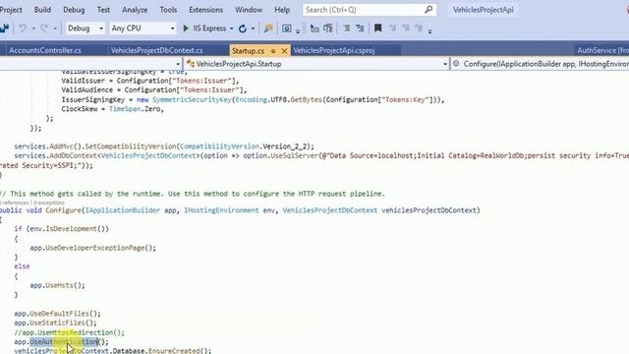The height and width of the screenshot is (354, 629).
Task: Click the highlighted UseAuthentication call
Action: pyautogui.click(x=64, y=342)
